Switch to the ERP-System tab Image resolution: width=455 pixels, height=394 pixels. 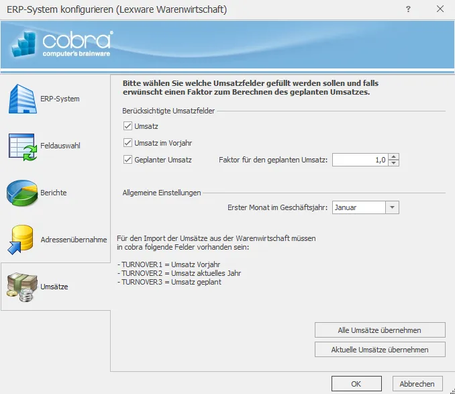click(55, 99)
